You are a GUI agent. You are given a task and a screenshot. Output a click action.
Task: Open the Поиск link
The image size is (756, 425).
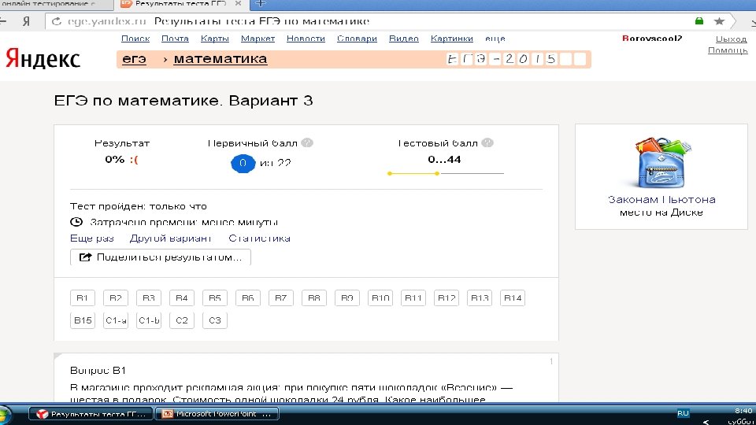[x=135, y=39]
